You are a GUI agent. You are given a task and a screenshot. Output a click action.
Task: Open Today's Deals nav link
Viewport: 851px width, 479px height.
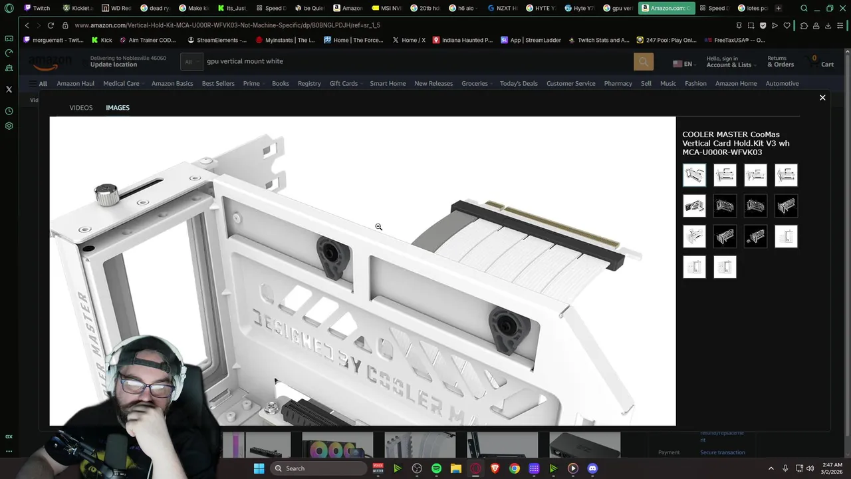pyautogui.click(x=519, y=84)
